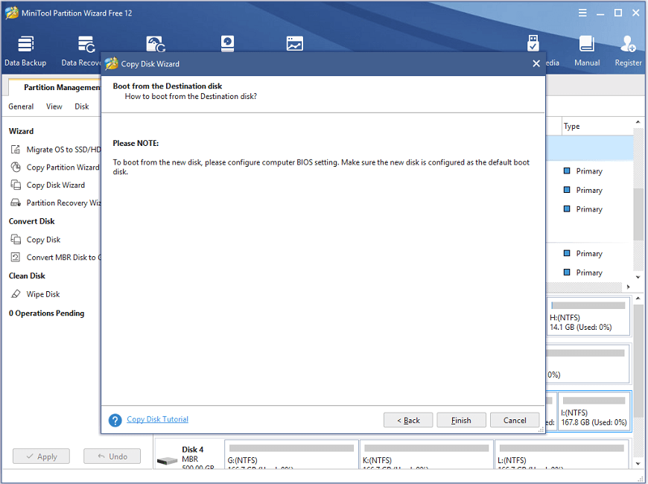Screen dimensions: 648x484
Task: Click the partition list scroll-down arrow
Action: tap(638, 277)
